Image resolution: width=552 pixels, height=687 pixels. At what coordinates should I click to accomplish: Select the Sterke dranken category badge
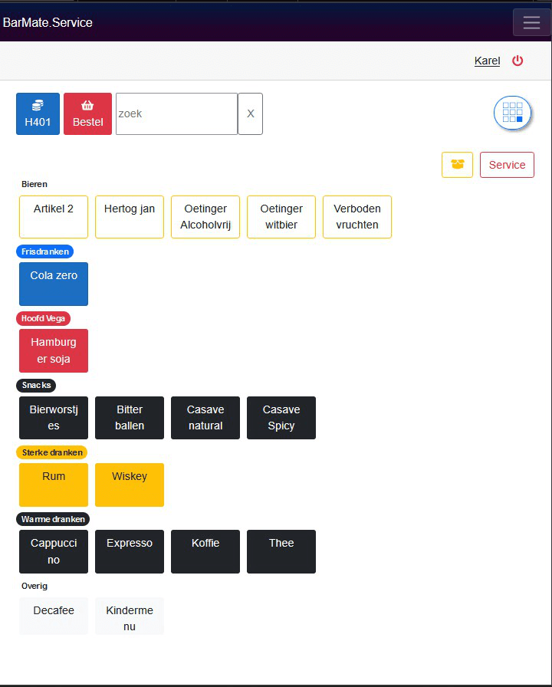(51, 452)
